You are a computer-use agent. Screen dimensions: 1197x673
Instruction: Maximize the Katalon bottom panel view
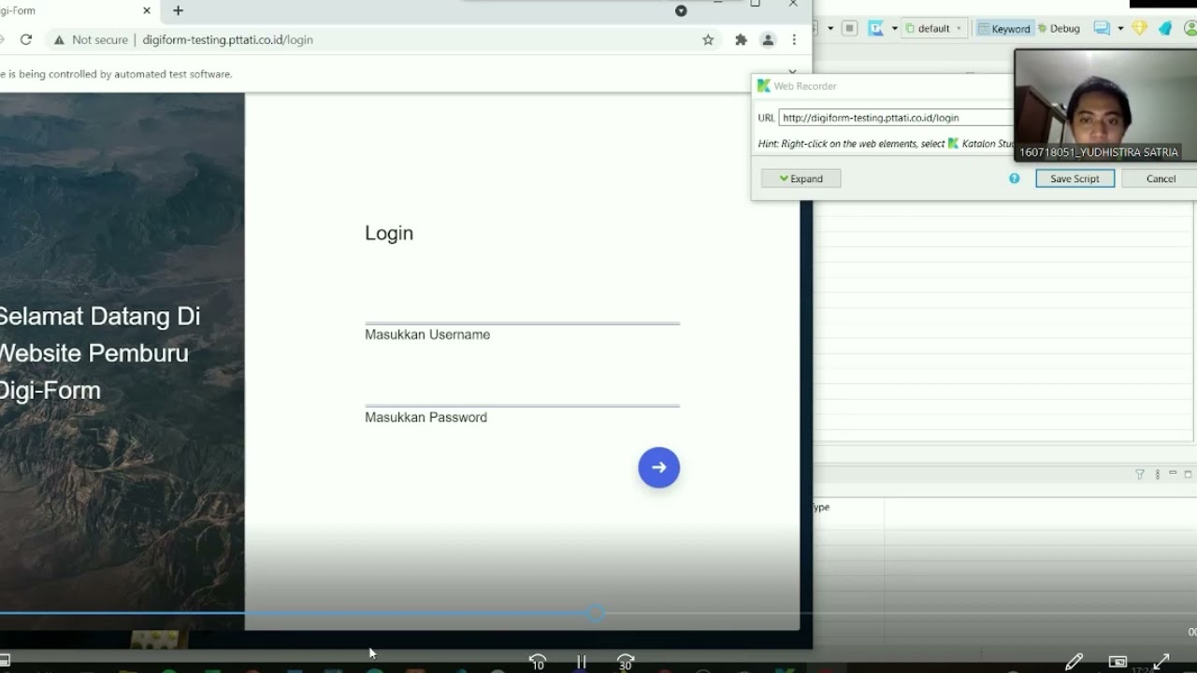click(1188, 474)
